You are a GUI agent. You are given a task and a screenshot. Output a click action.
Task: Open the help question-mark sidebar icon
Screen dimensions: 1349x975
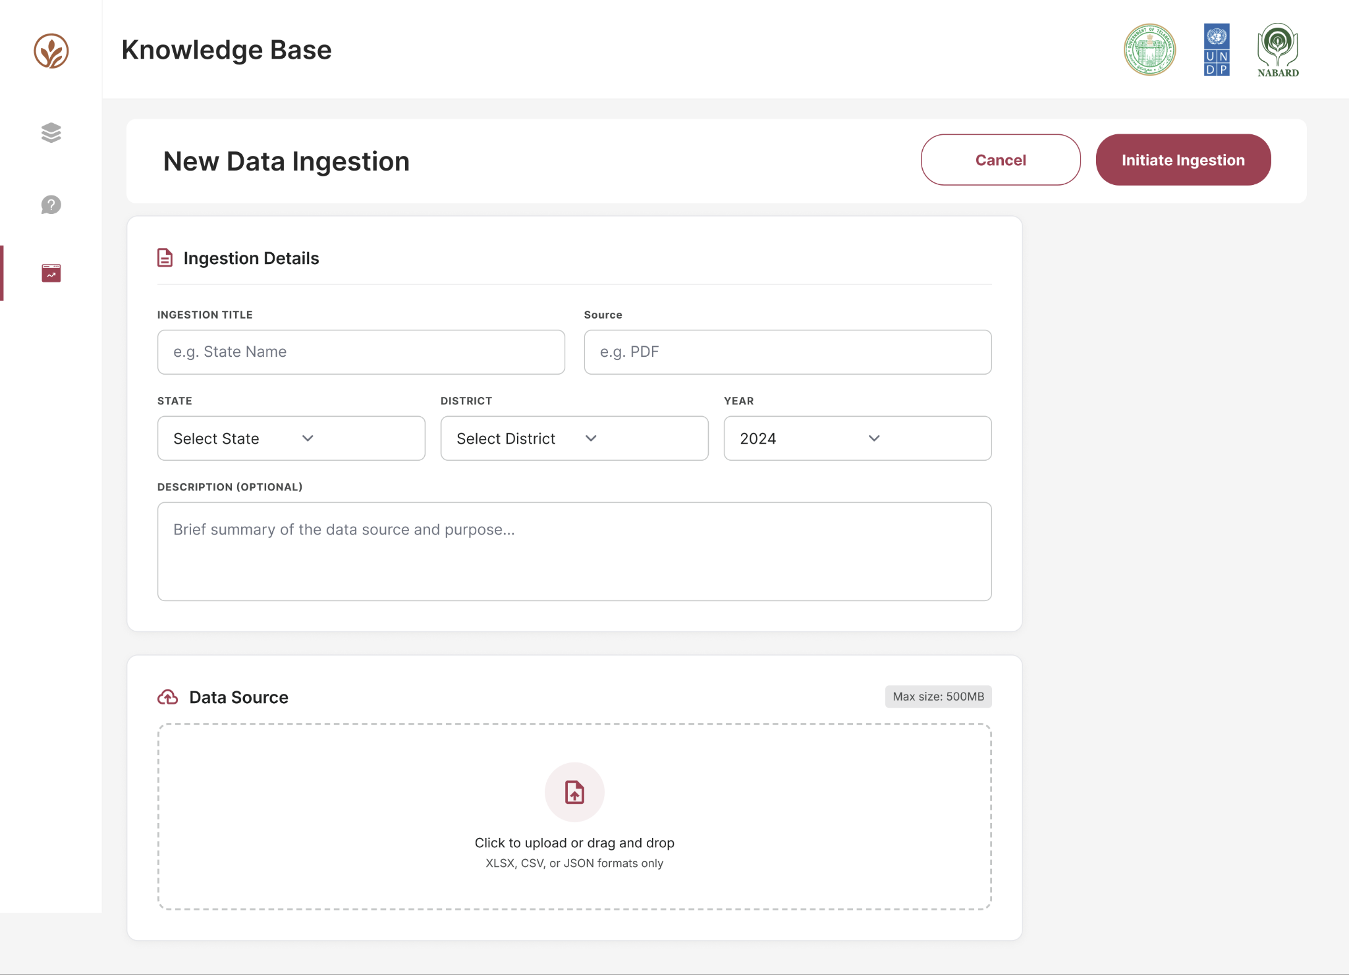(x=51, y=205)
